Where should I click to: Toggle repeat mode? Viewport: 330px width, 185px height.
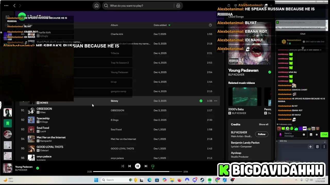153,166
